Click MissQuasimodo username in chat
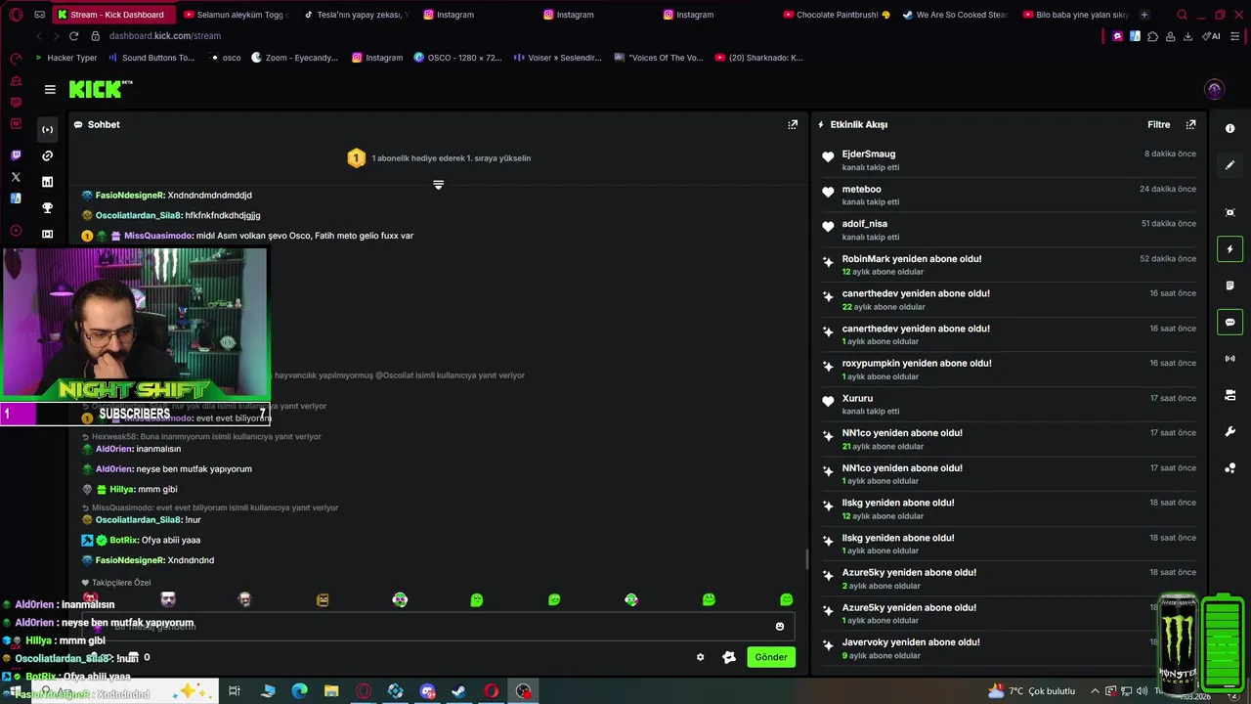 [x=158, y=236]
